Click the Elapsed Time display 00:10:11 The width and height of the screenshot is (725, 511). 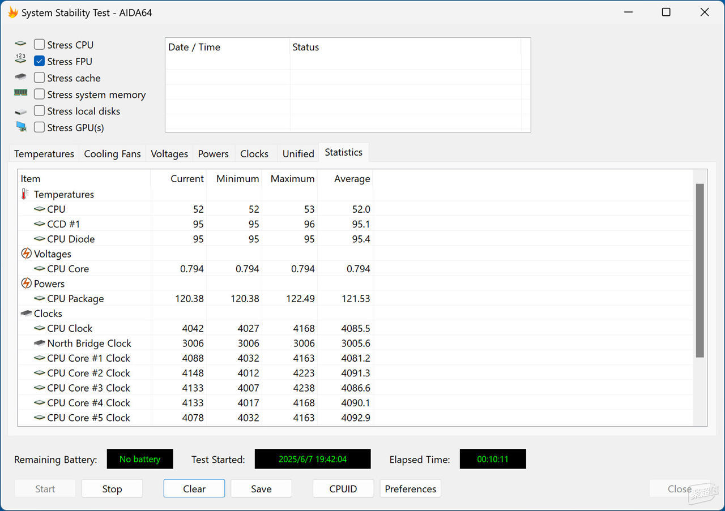493,459
